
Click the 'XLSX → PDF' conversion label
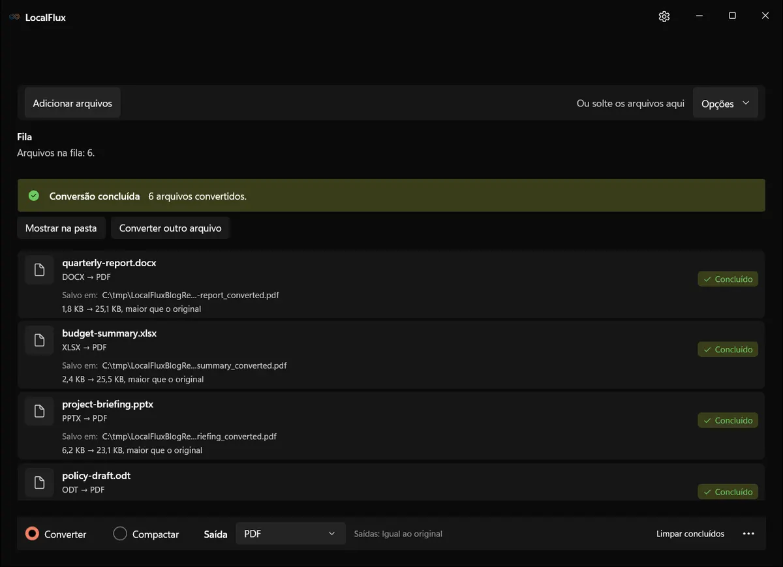click(x=84, y=347)
